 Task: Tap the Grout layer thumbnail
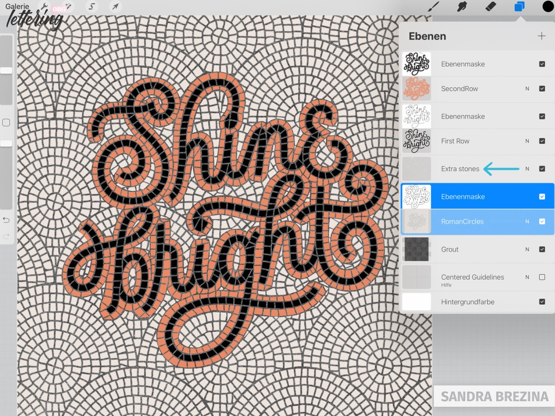(417, 249)
